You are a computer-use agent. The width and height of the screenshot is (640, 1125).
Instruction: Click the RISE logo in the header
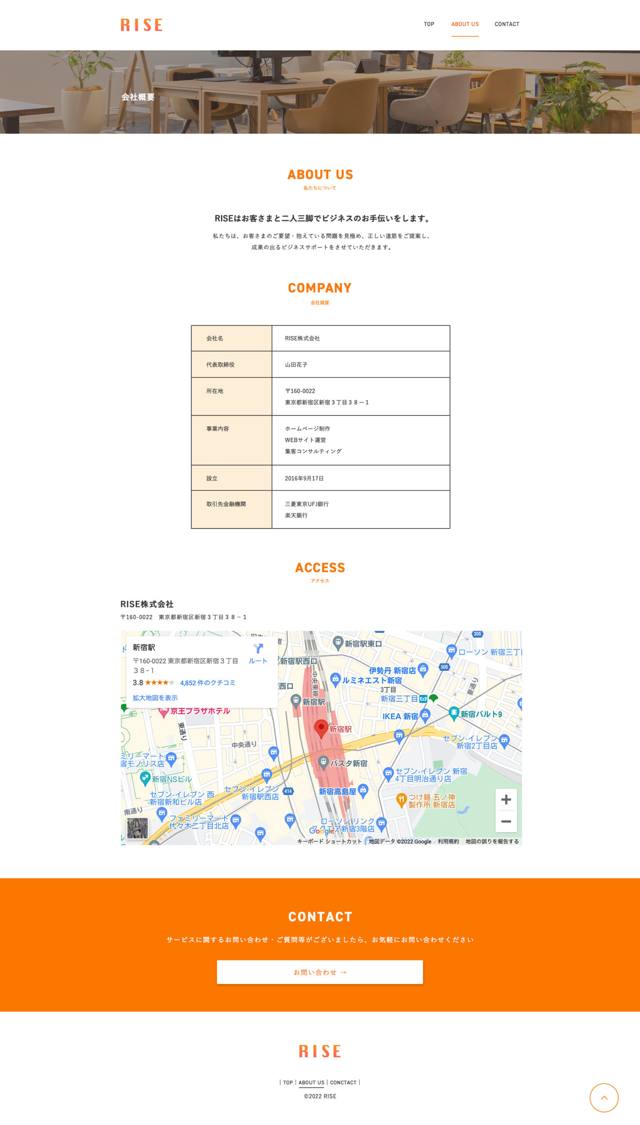click(x=141, y=25)
